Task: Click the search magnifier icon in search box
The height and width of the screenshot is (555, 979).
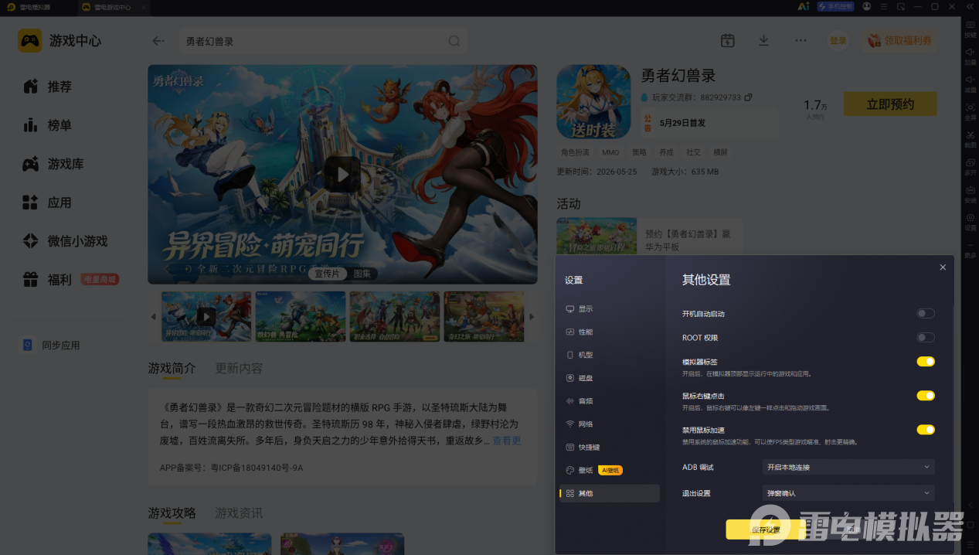Action: (x=454, y=41)
